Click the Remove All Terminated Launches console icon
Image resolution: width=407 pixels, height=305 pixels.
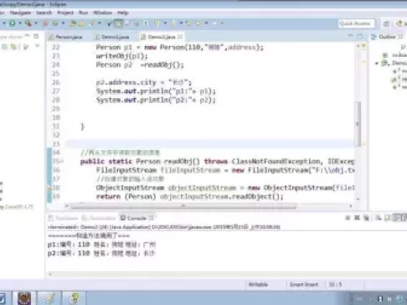click(367, 218)
